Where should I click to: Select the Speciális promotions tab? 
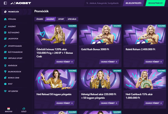click(72, 19)
